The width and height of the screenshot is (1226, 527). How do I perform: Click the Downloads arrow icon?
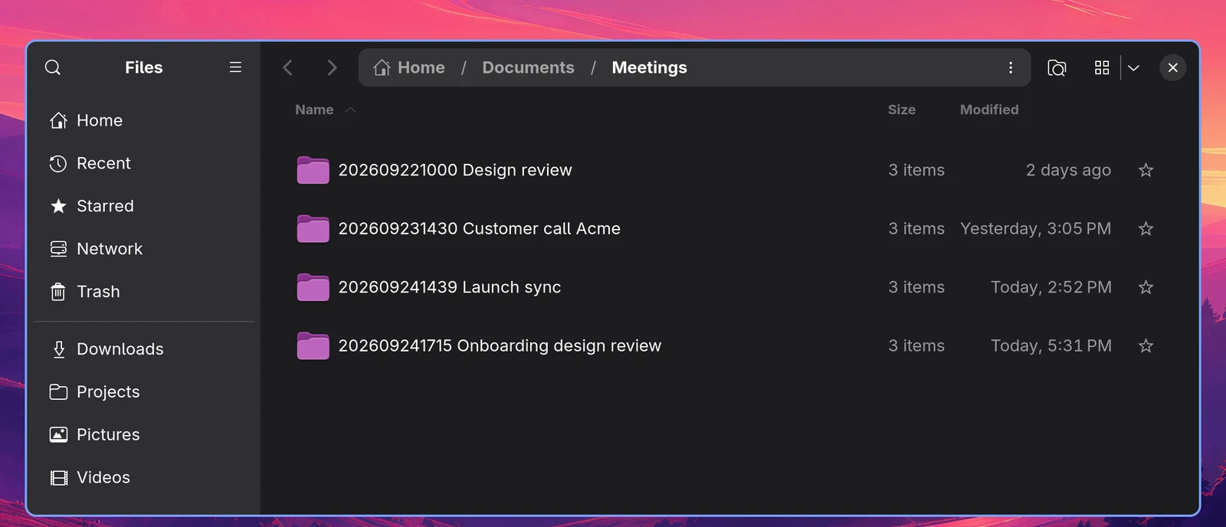(x=59, y=349)
